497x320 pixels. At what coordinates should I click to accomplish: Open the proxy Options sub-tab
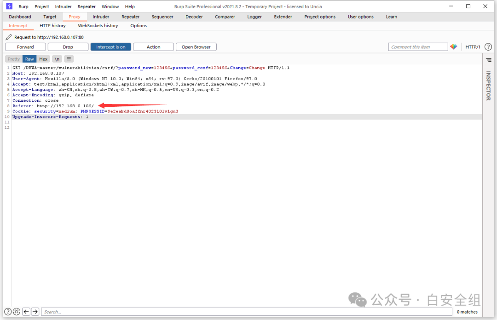[139, 26]
